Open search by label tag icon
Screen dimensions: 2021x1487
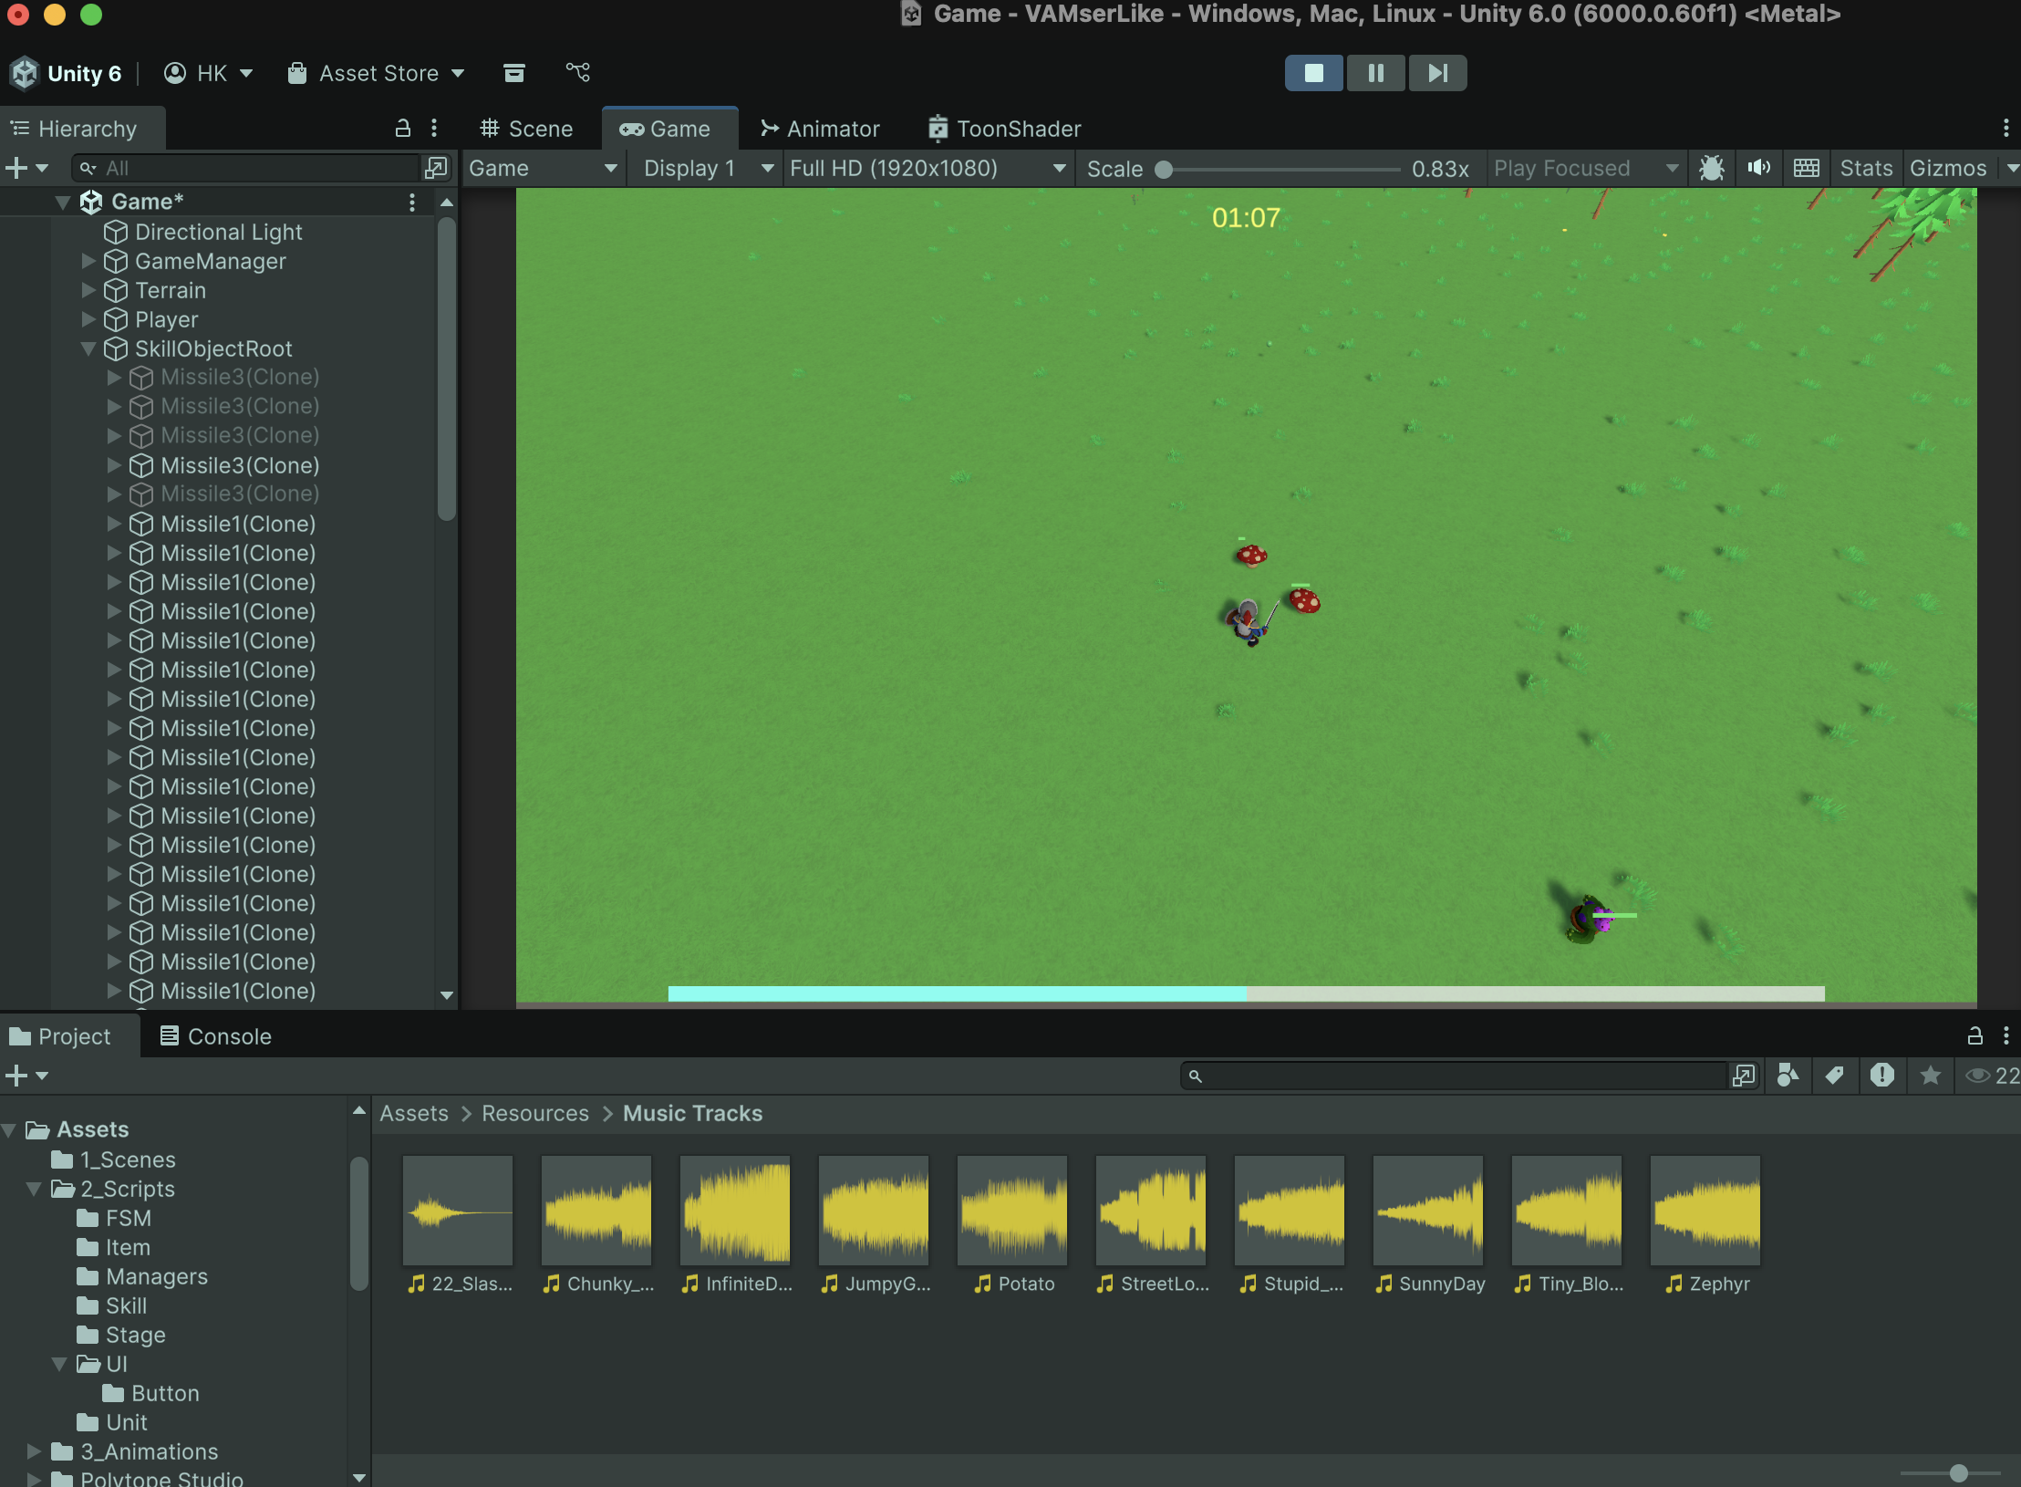tap(1834, 1076)
